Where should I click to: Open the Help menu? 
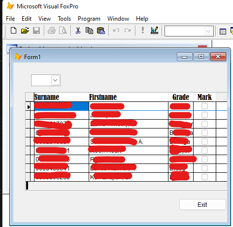(142, 19)
